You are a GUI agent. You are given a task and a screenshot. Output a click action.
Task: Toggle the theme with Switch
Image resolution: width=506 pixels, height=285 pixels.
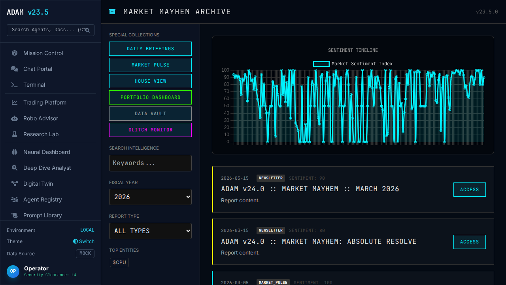[x=84, y=241]
